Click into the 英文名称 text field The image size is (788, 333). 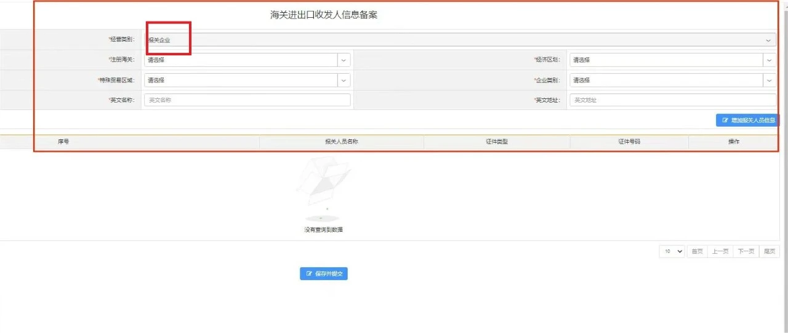tap(247, 100)
